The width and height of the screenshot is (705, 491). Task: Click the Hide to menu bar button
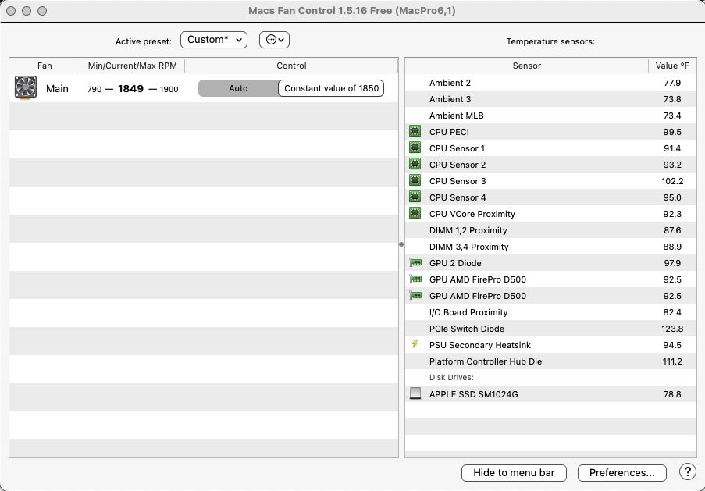coord(514,473)
